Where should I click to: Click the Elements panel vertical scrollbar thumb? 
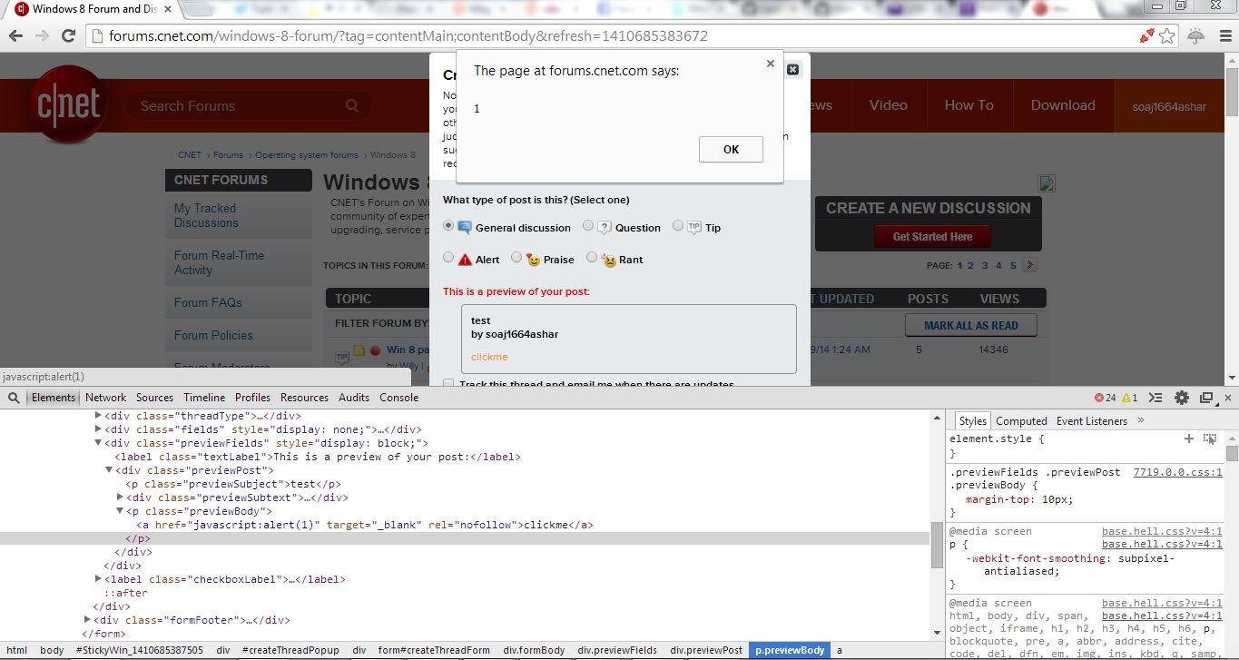(936, 546)
